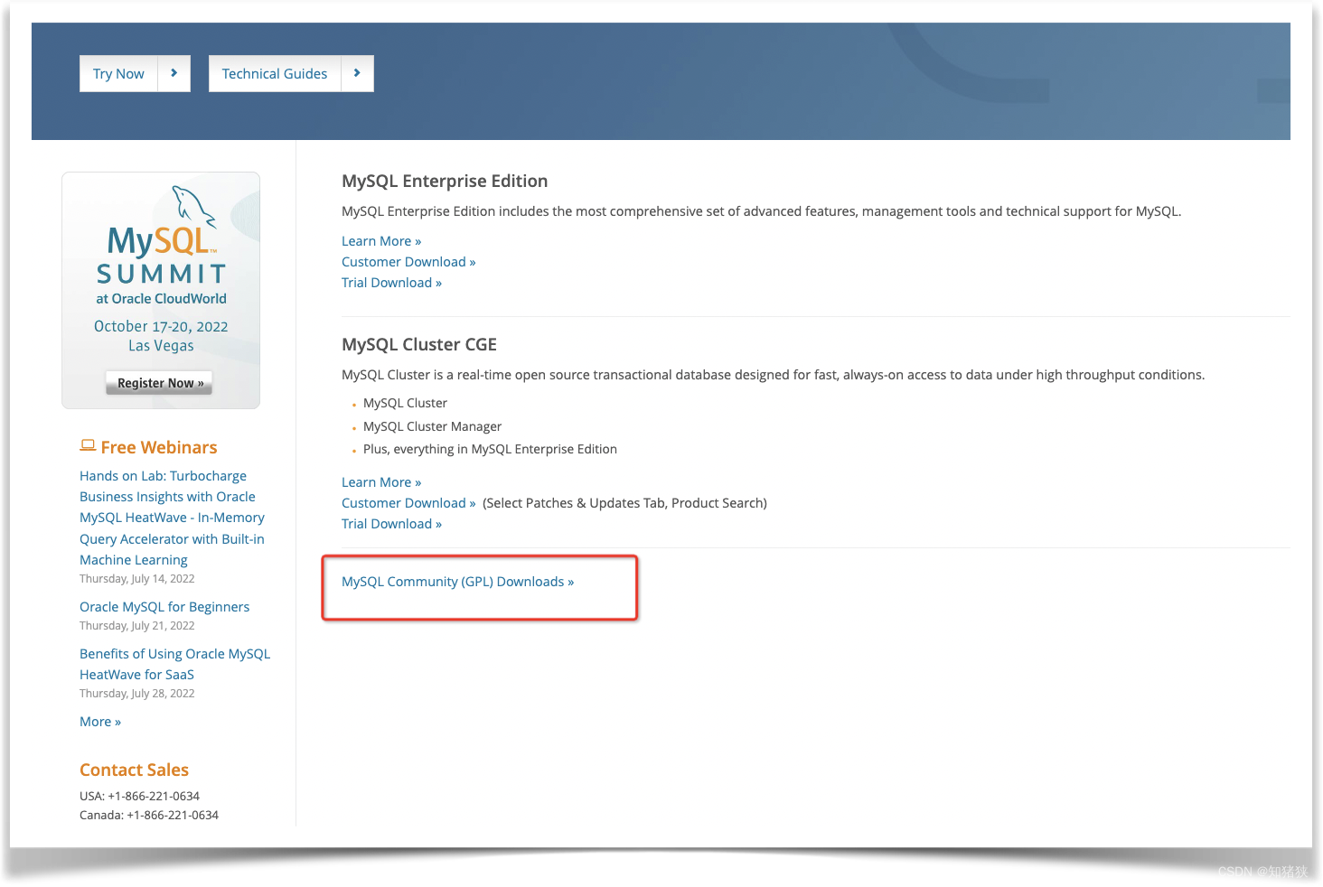
Task: Click the Free Webinars heading
Action: pos(159,447)
